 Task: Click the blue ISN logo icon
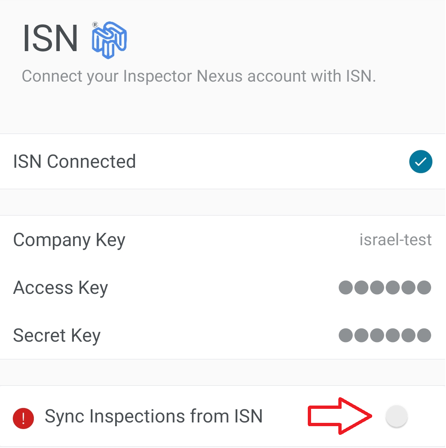tap(110, 40)
